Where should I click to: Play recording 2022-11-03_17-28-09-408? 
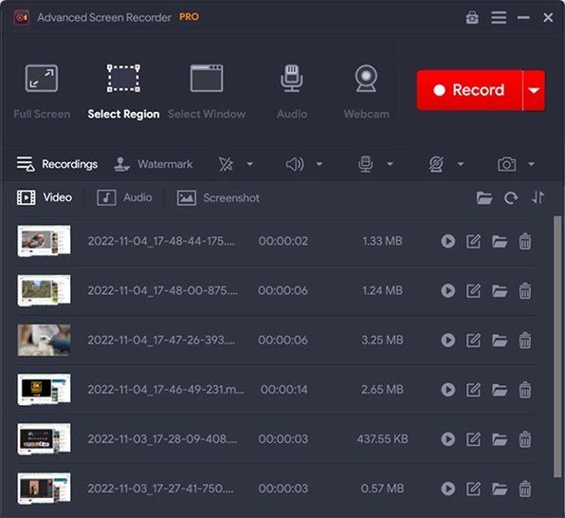[447, 439]
